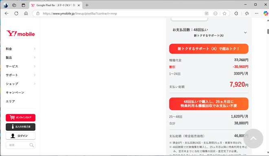Click the 25～48回 label
269x156 pixels.
click(x=176, y=117)
